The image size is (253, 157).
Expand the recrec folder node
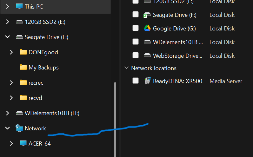[x=11, y=82]
